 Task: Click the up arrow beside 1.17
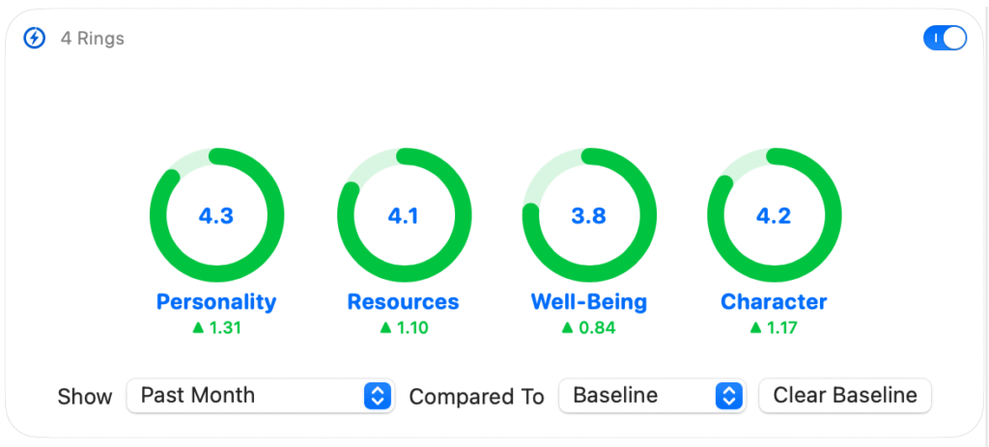pos(756,328)
